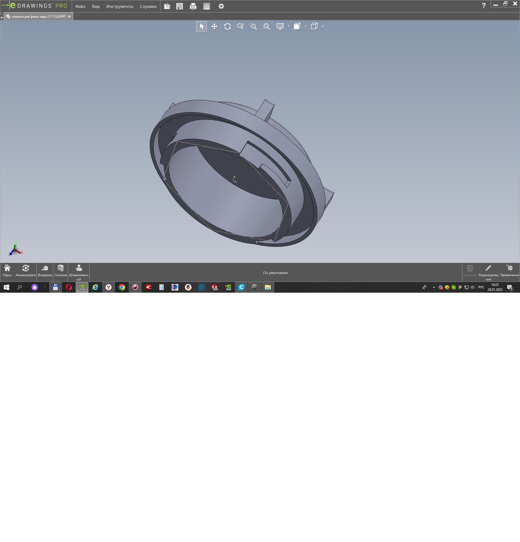Open the settings gear in top toolbar

221,6
